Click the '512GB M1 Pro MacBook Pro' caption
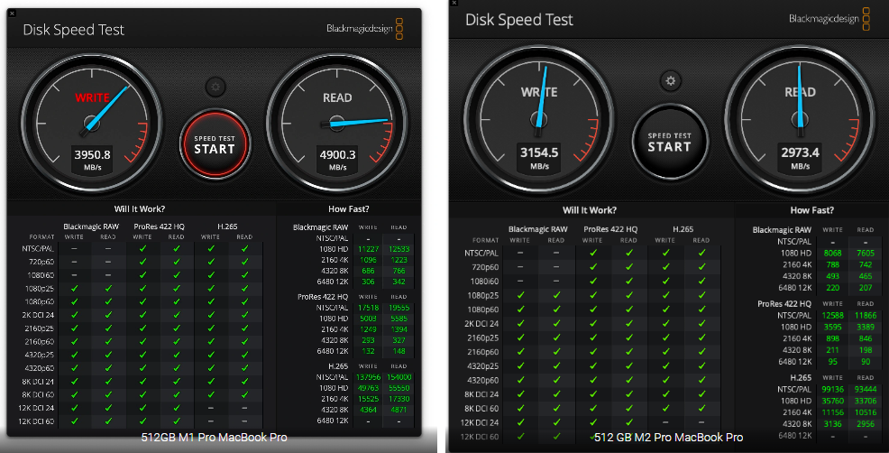This screenshot has width=889, height=453. pos(214,438)
